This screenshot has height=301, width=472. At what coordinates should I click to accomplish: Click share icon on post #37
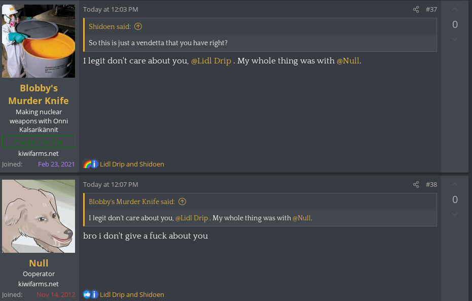(x=416, y=10)
